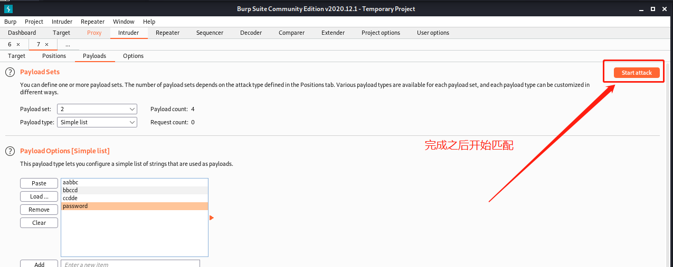The width and height of the screenshot is (673, 267).
Task: Click the Request count label
Action: coord(169,122)
